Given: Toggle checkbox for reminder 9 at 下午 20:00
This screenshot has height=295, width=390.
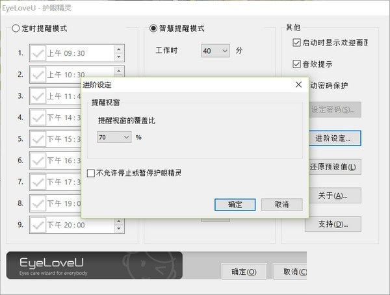Looking at the screenshot, I should (x=38, y=225).
